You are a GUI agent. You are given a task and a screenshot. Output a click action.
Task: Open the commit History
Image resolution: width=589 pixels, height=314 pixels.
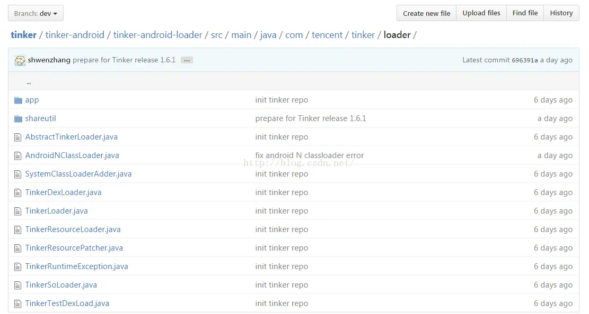point(561,13)
